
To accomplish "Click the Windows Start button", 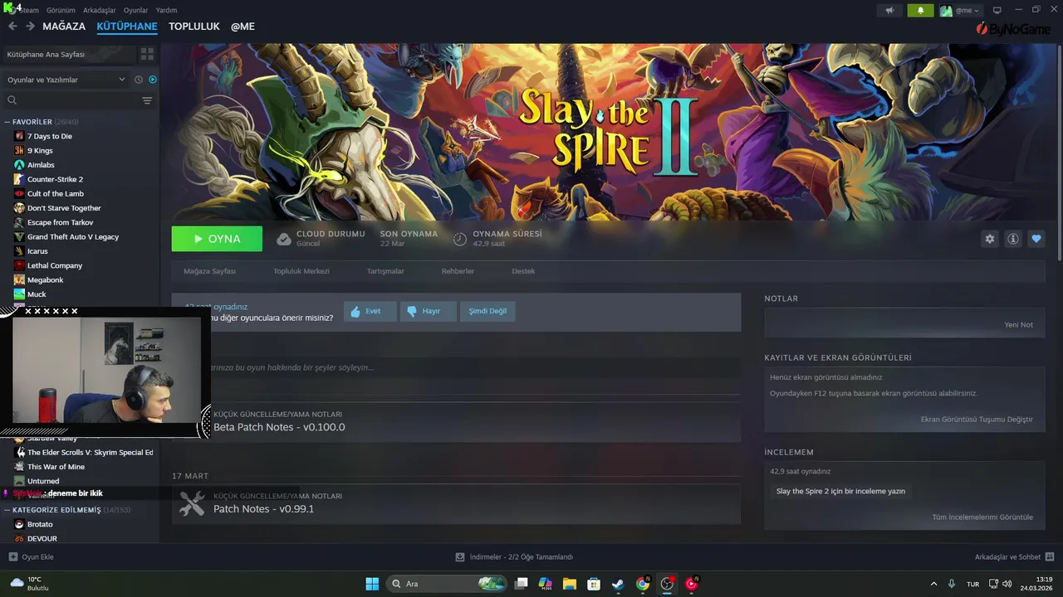I will tap(372, 584).
